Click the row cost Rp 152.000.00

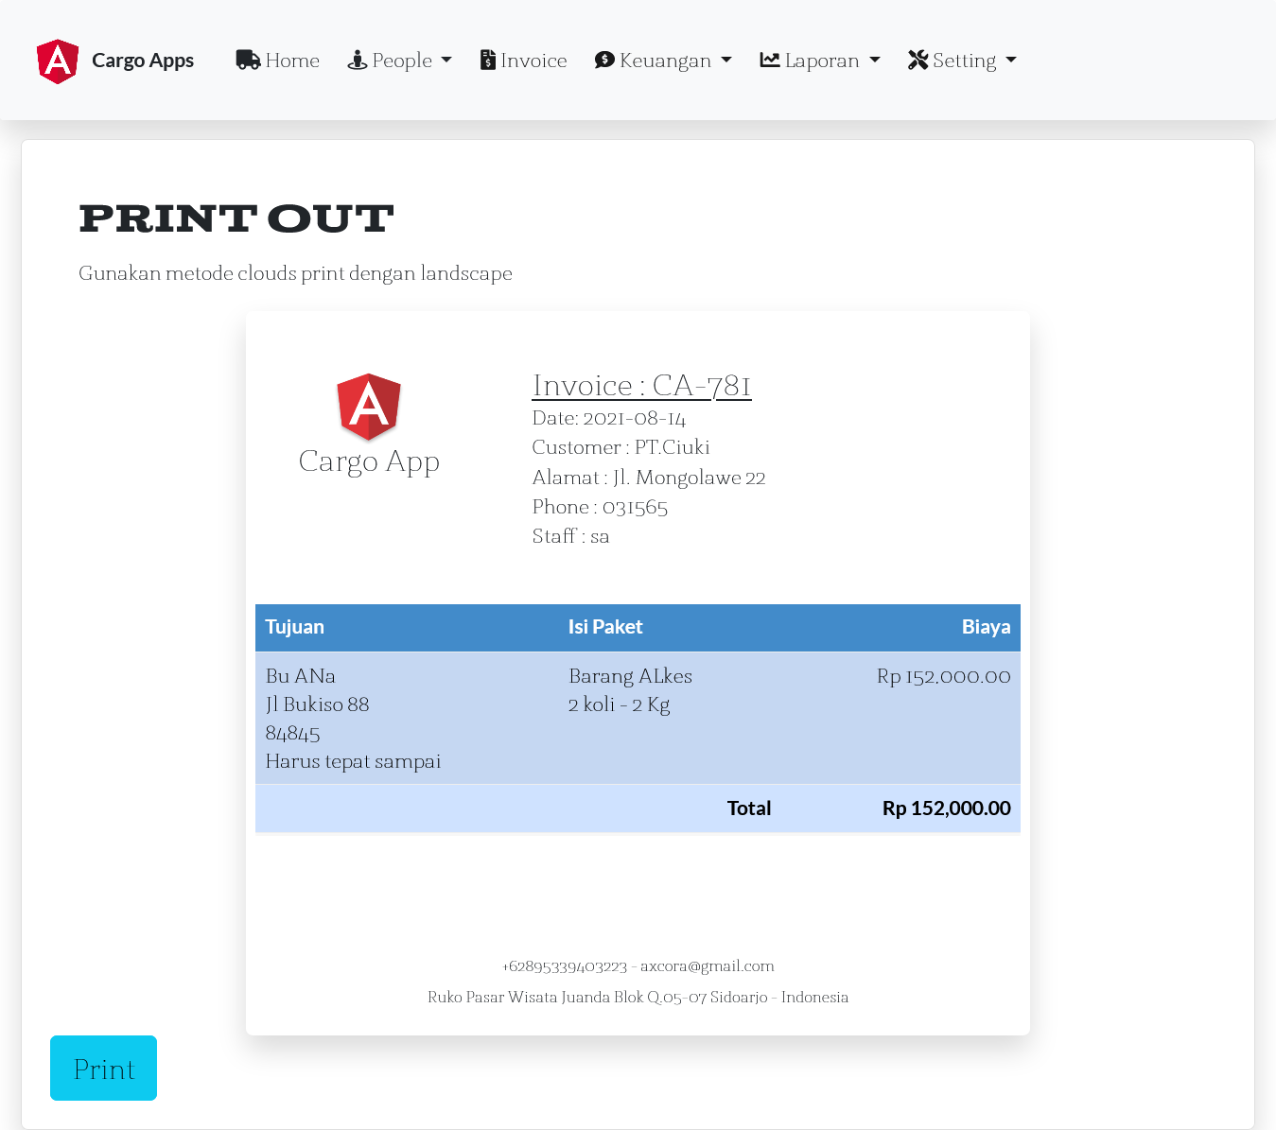[944, 676]
